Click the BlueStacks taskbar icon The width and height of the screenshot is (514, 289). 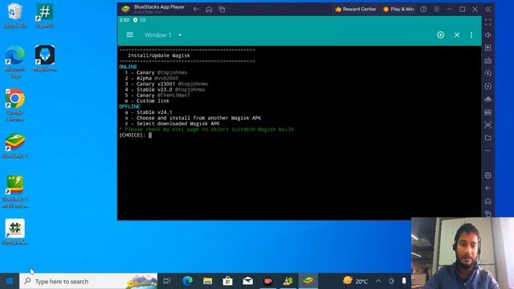click(x=308, y=281)
